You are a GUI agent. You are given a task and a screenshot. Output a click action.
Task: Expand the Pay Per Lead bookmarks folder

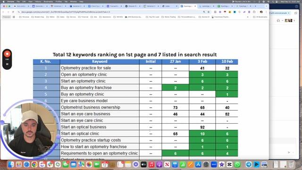(152, 17)
